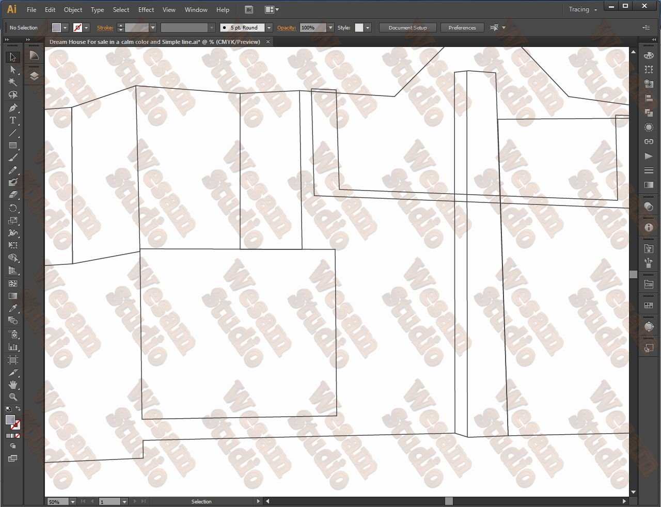This screenshot has height=507, width=661.
Task: Select the Rotate tool
Action: coord(13,208)
